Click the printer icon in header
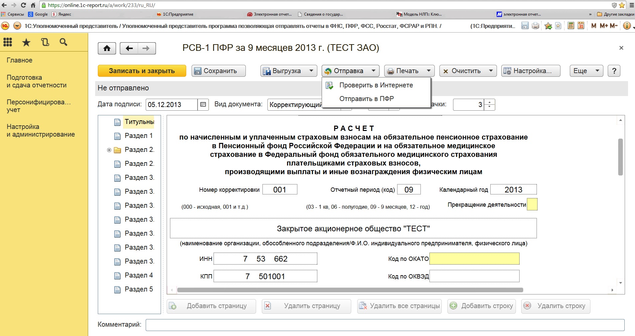The width and height of the screenshot is (635, 336). tap(535, 26)
